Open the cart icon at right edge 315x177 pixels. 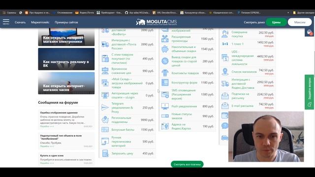click(310, 32)
